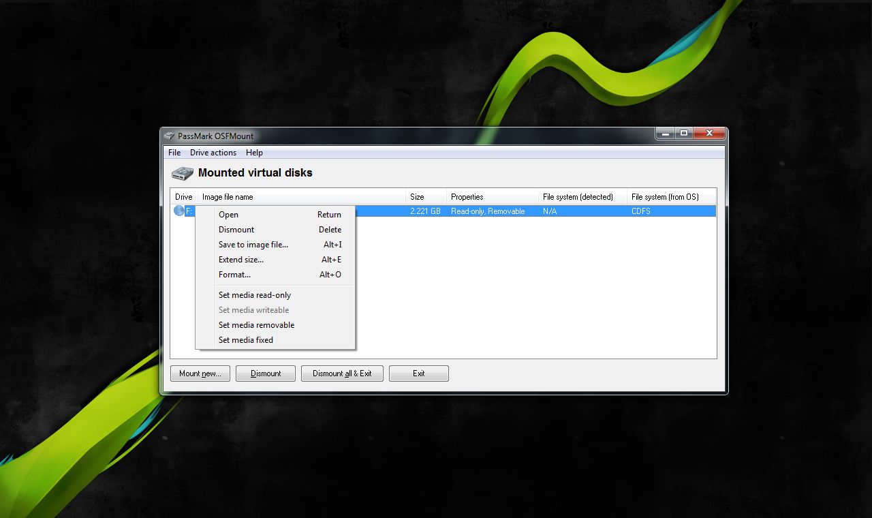Sort by the Drive column header
The width and height of the screenshot is (872, 518).
coord(184,197)
